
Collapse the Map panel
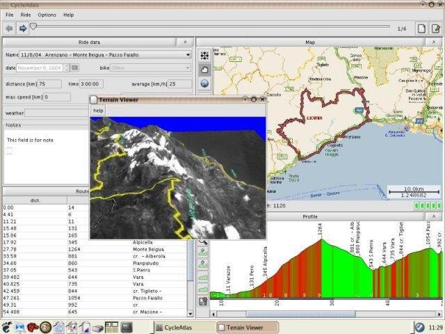(435, 42)
